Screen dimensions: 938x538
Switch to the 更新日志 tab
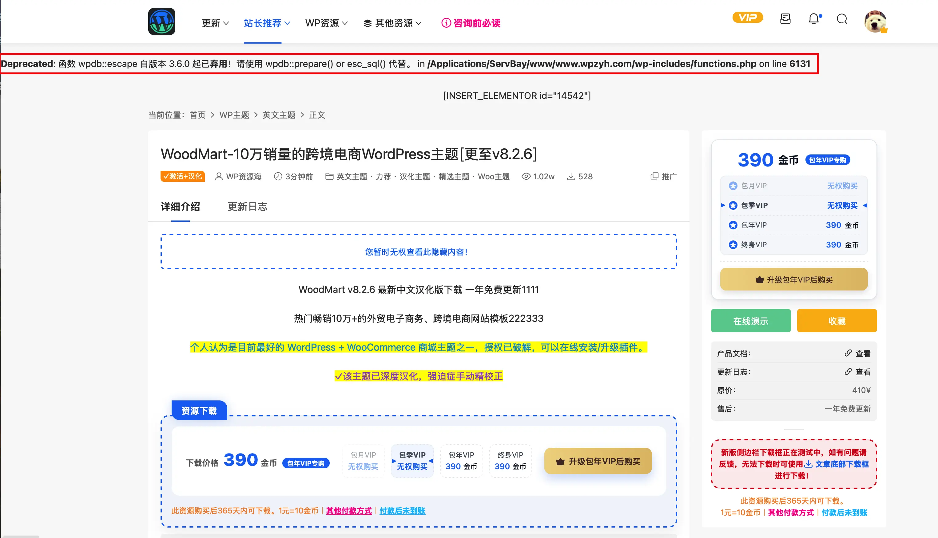[247, 207]
